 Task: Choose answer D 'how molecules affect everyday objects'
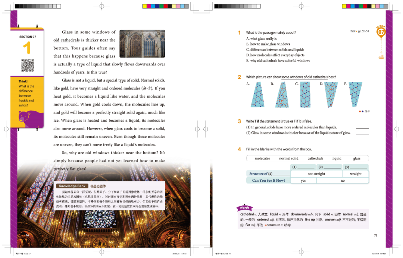pyautogui.click(x=275, y=55)
